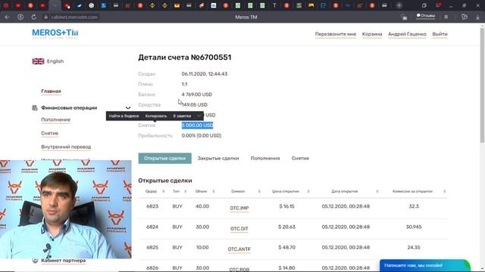The image size is (485, 272).
Task: Open the OTC.GIT symbol link
Action: [x=239, y=229]
